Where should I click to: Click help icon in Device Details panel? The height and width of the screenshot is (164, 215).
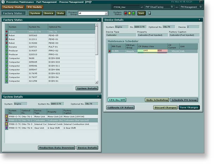[x=201, y=20]
